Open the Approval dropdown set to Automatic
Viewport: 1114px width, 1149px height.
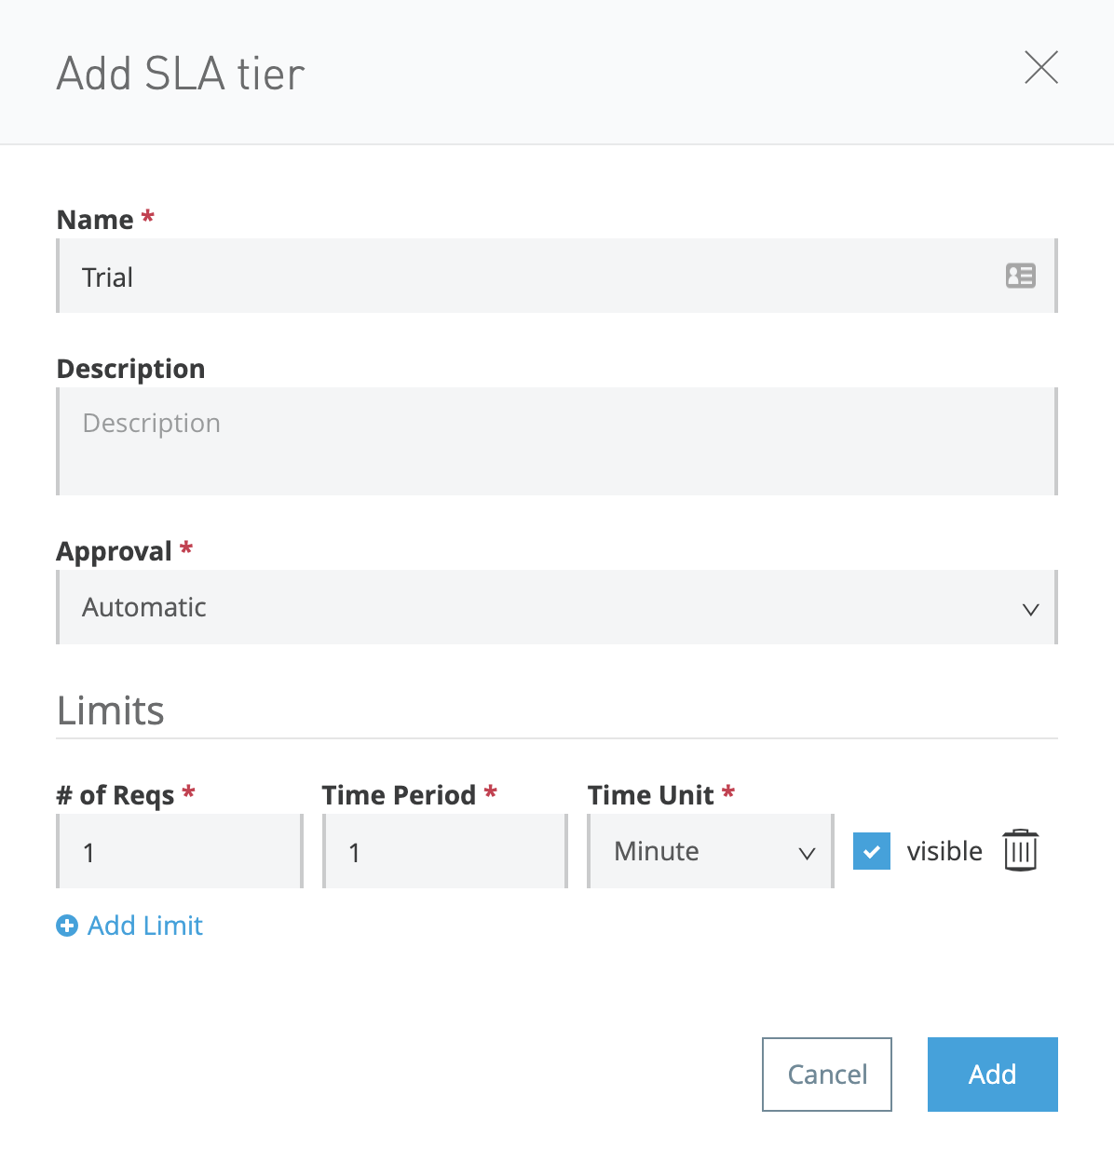556,607
